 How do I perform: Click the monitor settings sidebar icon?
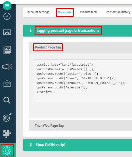pyautogui.click(x=7, y=33)
